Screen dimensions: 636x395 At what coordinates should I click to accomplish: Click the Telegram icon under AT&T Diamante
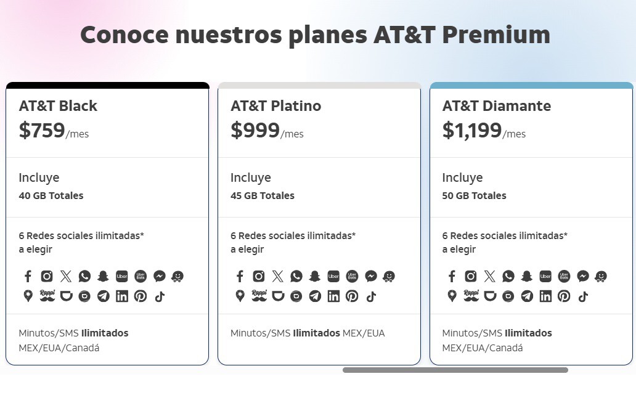[527, 296]
